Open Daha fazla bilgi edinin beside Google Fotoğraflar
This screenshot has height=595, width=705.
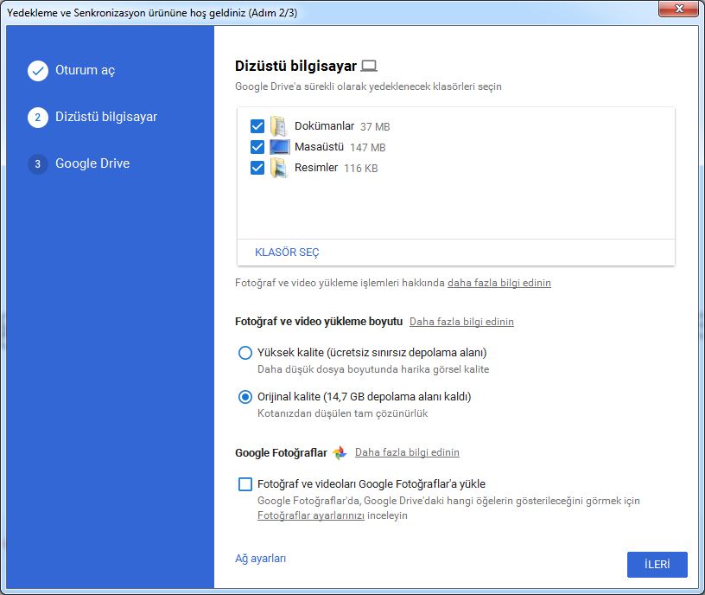[407, 452]
